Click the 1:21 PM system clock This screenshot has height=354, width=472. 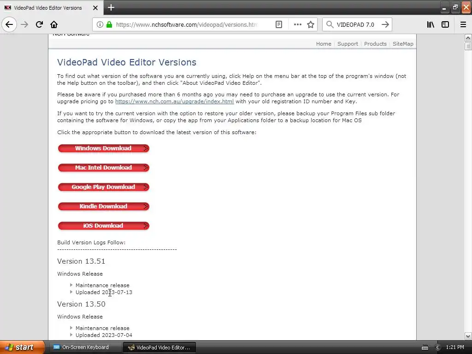pyautogui.click(x=455, y=348)
